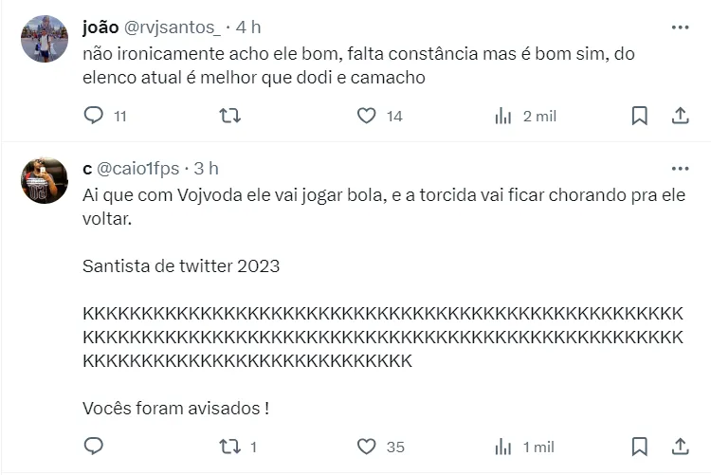Reply to caio1fps's tweet

tap(93, 447)
